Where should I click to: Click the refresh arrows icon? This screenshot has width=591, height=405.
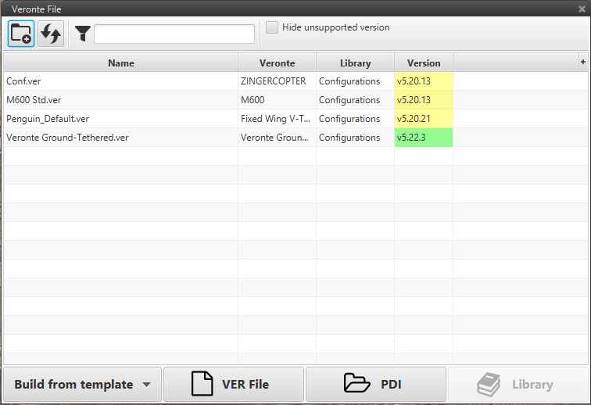coord(51,34)
